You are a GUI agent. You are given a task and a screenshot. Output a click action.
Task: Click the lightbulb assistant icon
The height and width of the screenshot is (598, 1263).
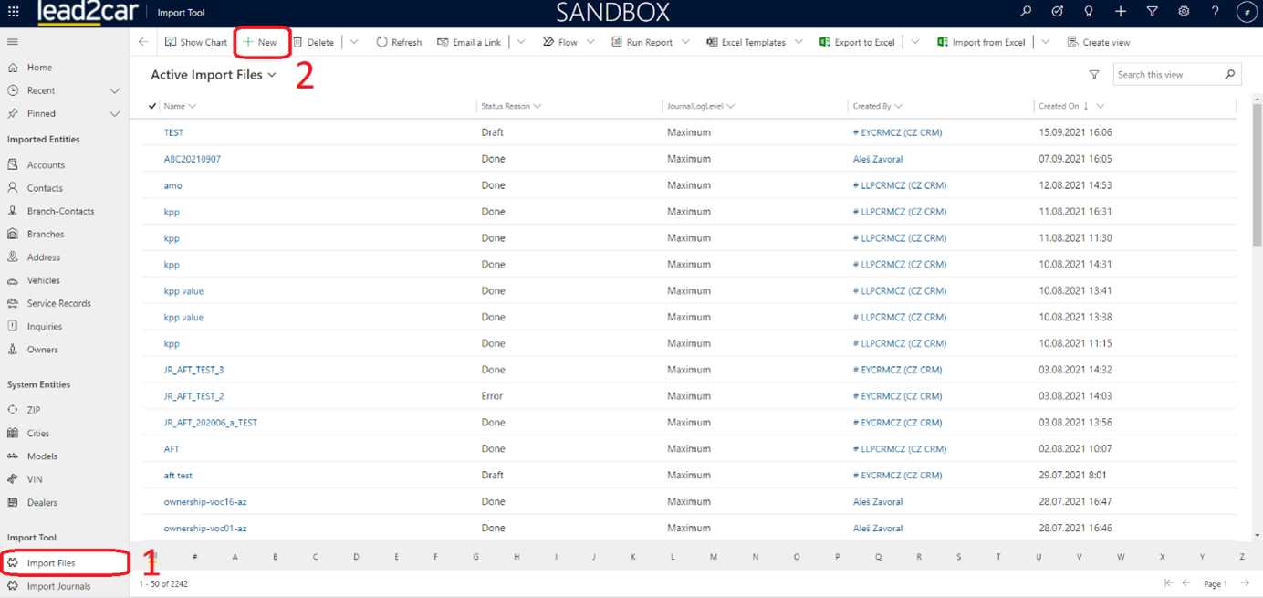click(1089, 12)
